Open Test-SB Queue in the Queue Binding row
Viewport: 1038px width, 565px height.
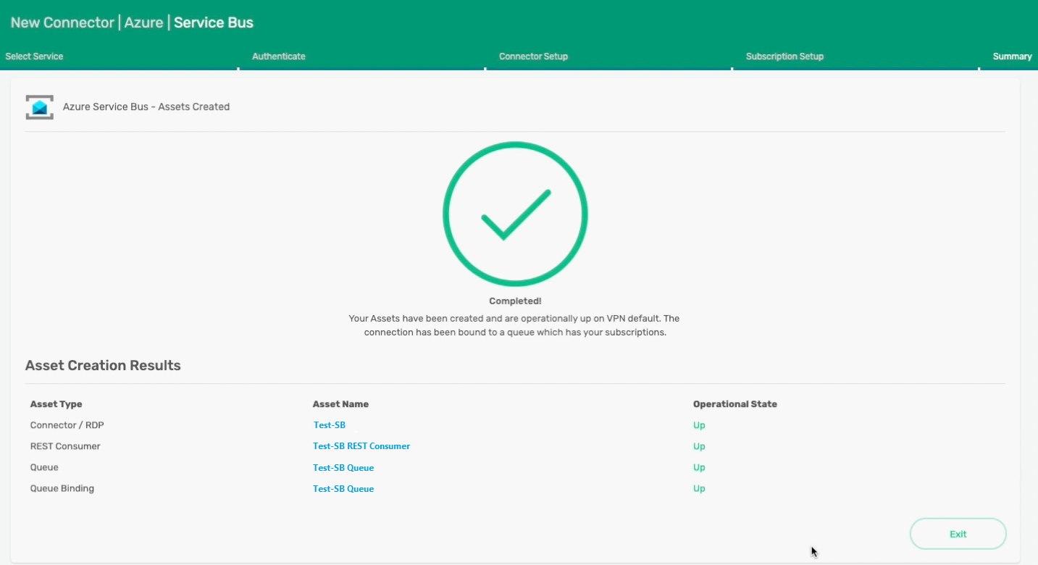343,489
